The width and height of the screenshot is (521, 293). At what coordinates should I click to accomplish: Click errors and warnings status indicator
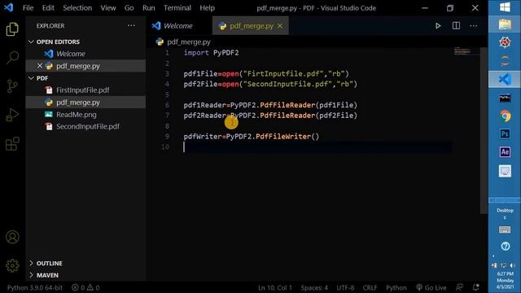85,287
